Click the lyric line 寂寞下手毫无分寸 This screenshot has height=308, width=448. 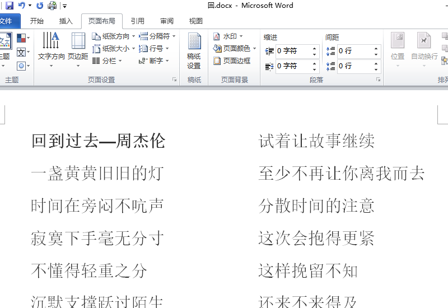(97, 239)
